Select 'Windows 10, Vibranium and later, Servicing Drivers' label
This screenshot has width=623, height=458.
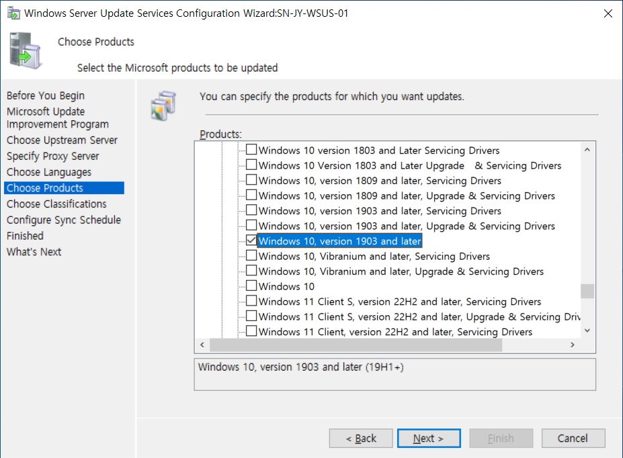pos(374,257)
